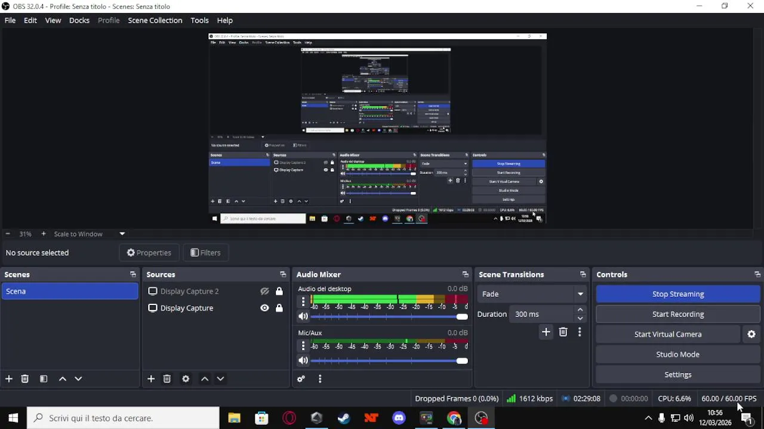The height and width of the screenshot is (429, 764).
Task: Adjust Mic/Aux volume slider
Action: coord(389,361)
